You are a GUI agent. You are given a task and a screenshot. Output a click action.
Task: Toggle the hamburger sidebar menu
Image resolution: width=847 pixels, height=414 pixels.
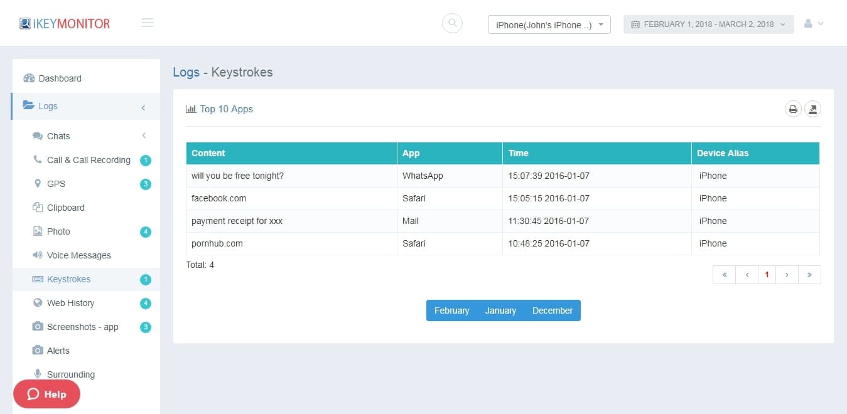pyautogui.click(x=148, y=23)
